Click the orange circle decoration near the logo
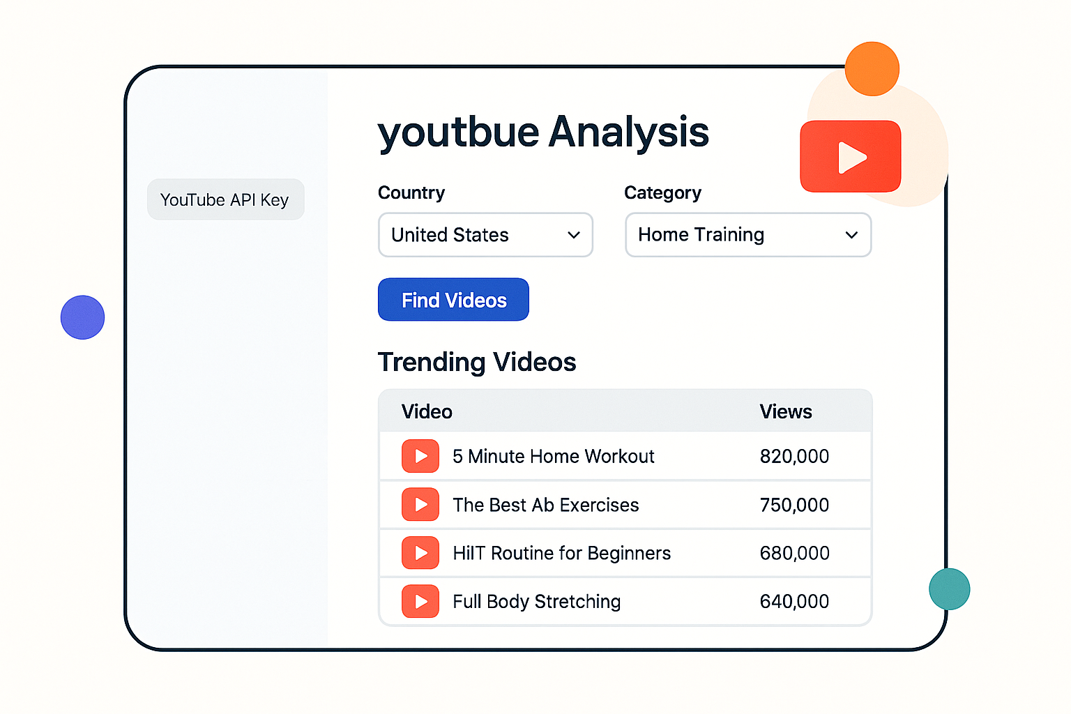 click(x=872, y=68)
